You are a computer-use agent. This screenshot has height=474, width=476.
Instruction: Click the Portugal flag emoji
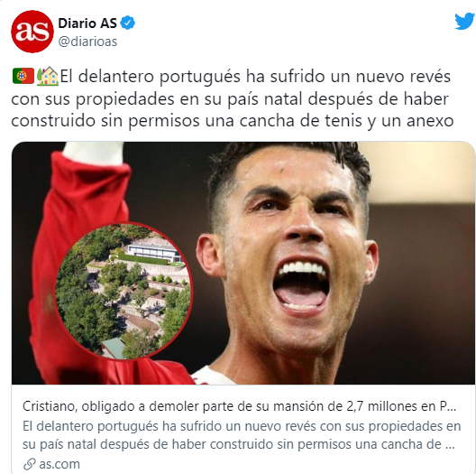click(23, 76)
